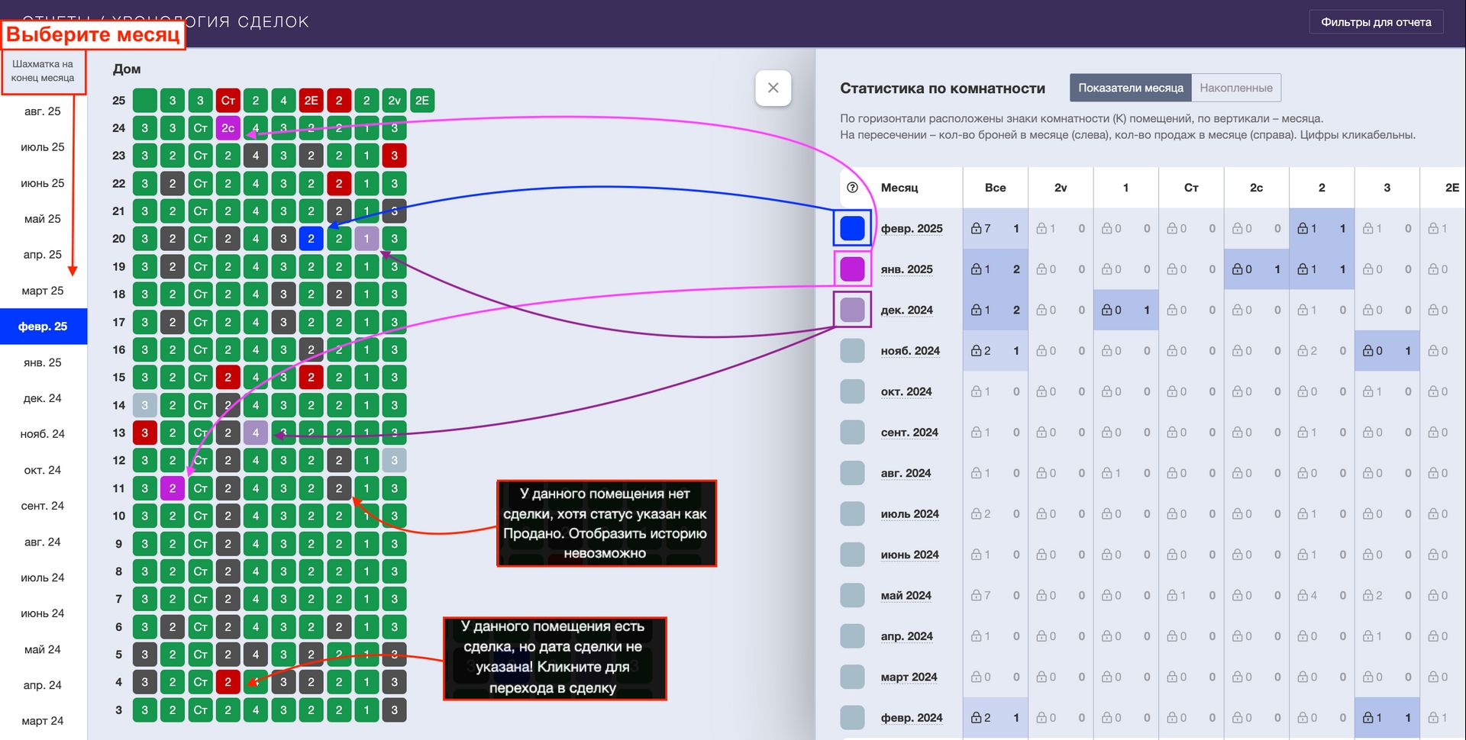Choose дек. 24 in the month sidebar
This screenshot has height=740, width=1466.
[x=43, y=398]
